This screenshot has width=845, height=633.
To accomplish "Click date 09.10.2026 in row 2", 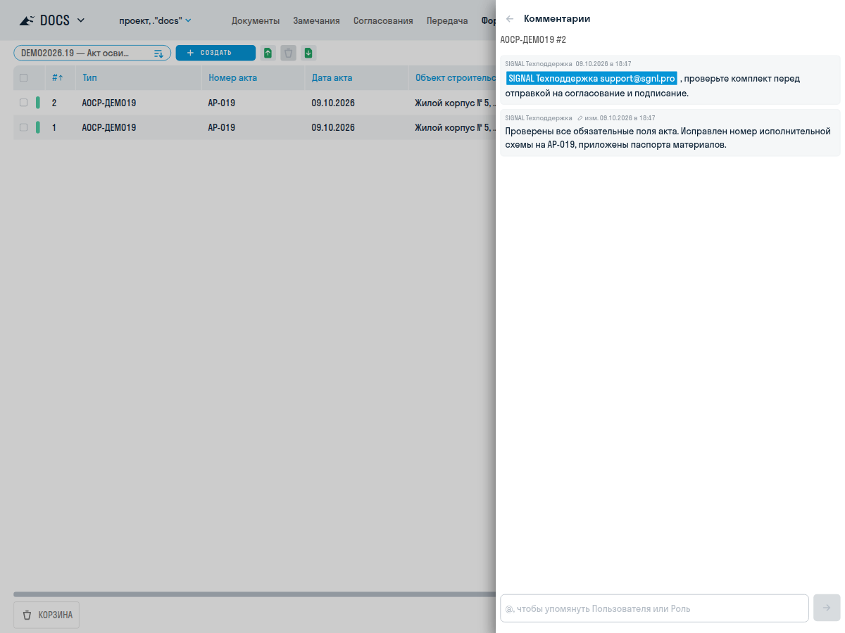I will 333,103.
